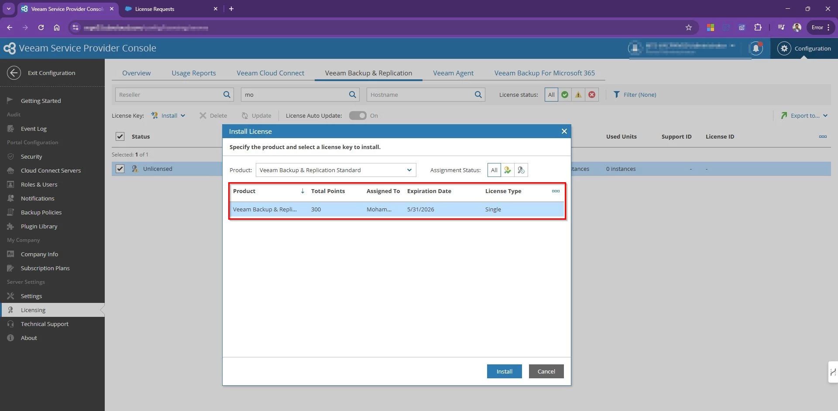Open Getting Started in sidebar

pos(41,101)
